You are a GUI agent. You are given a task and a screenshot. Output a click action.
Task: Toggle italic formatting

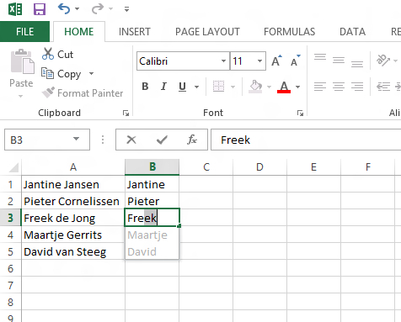[x=163, y=87]
